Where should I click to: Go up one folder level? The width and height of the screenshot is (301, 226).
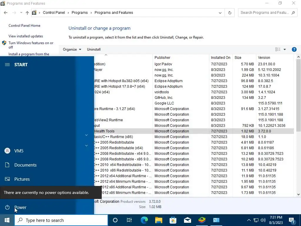pos(27,13)
